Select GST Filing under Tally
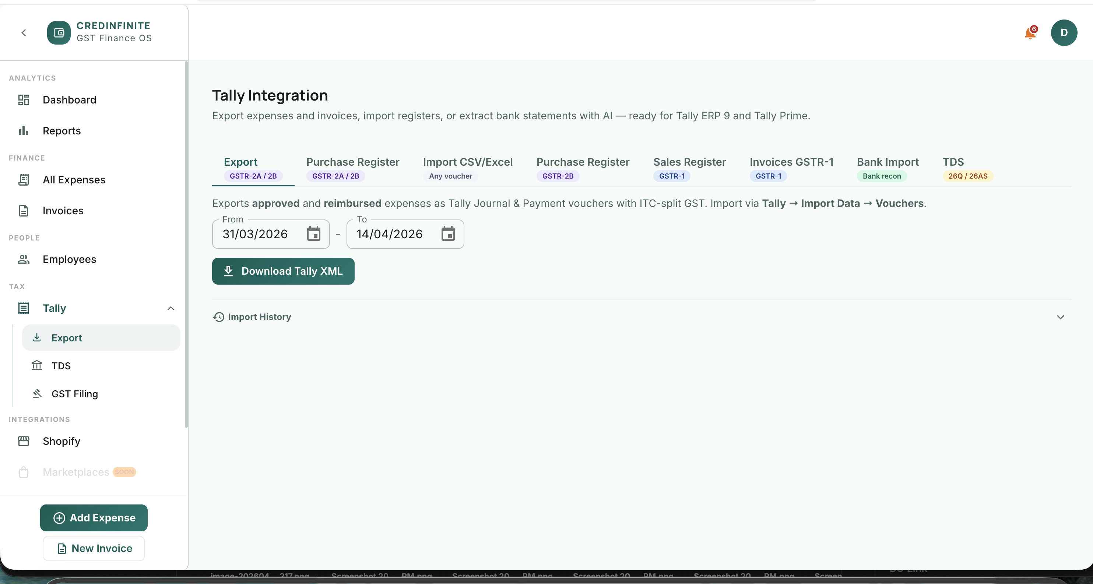The width and height of the screenshot is (1093, 584). tap(101, 394)
